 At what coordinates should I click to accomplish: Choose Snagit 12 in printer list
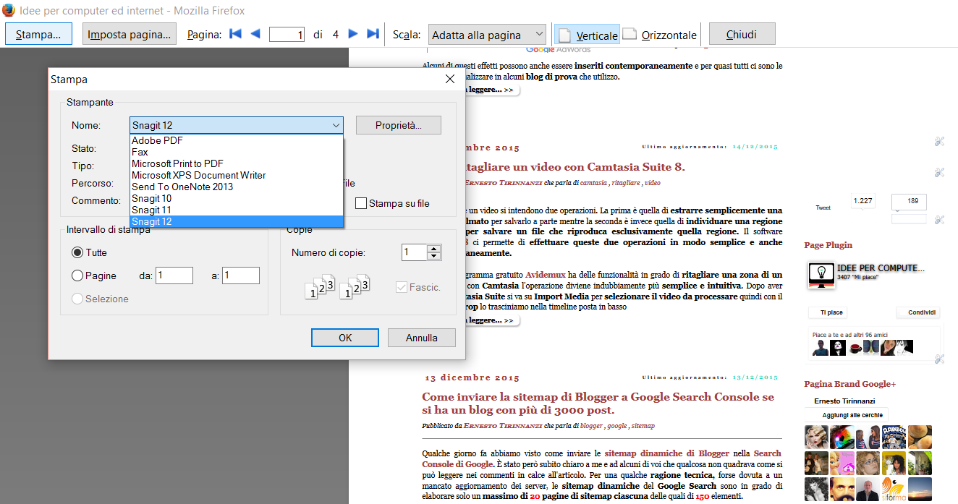coord(236,221)
